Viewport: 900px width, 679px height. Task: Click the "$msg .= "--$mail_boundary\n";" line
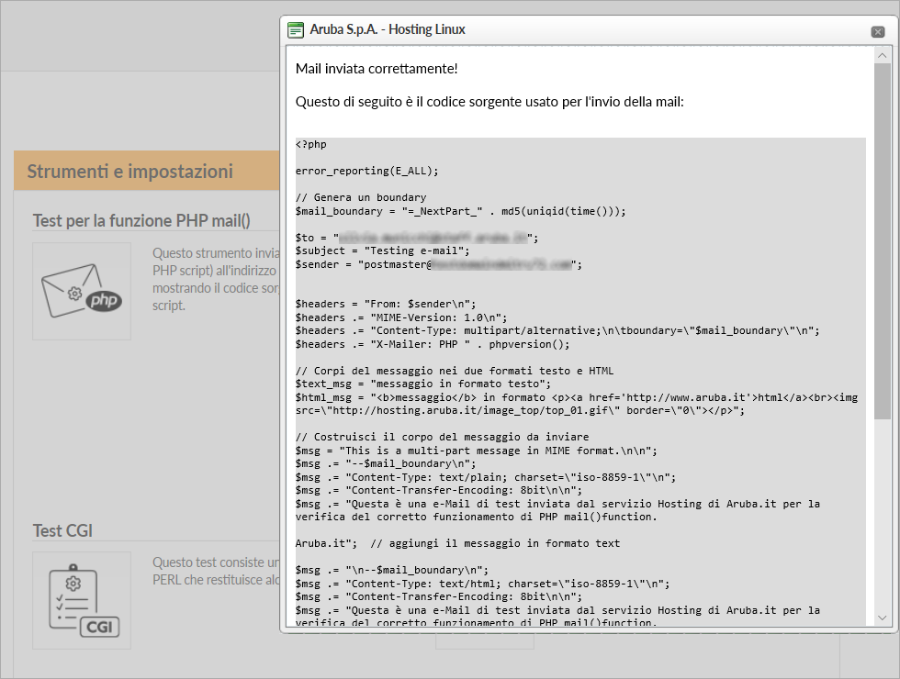click(386, 463)
